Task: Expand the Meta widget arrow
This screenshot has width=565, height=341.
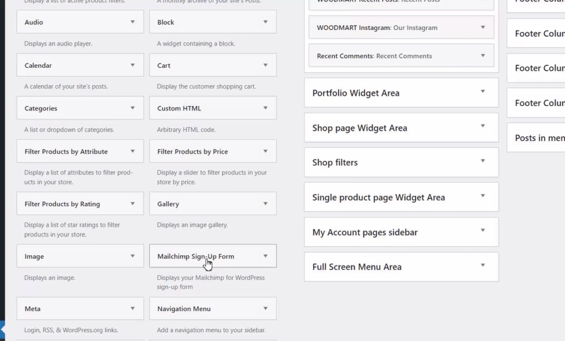Action: [133, 309]
